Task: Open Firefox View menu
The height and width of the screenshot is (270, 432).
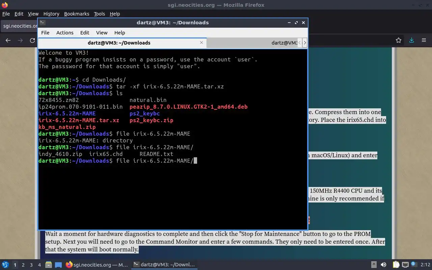Action: click(33, 14)
